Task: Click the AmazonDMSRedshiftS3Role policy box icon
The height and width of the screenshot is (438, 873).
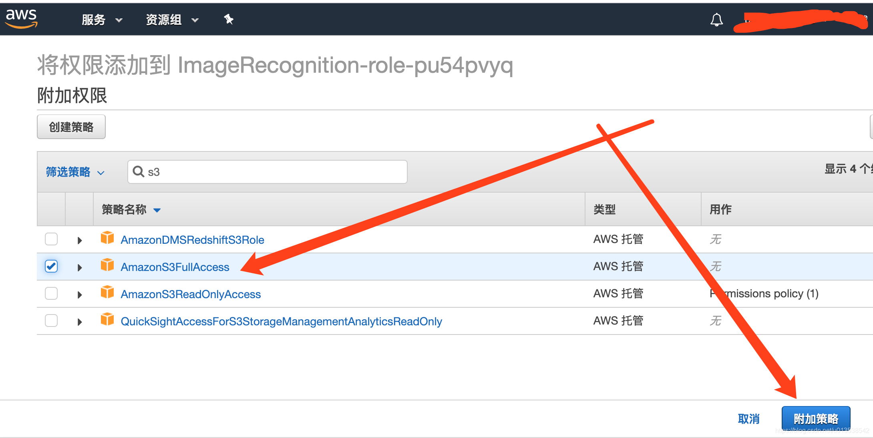Action: [107, 238]
